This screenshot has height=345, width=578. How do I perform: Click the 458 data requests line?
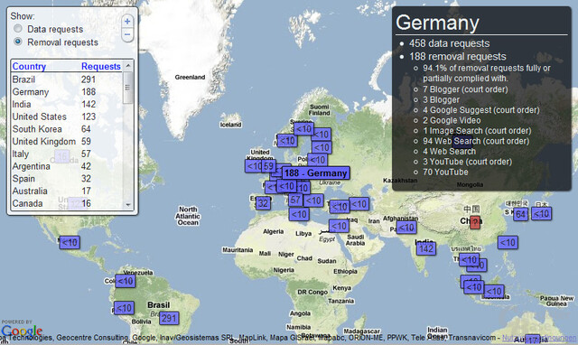pos(450,43)
